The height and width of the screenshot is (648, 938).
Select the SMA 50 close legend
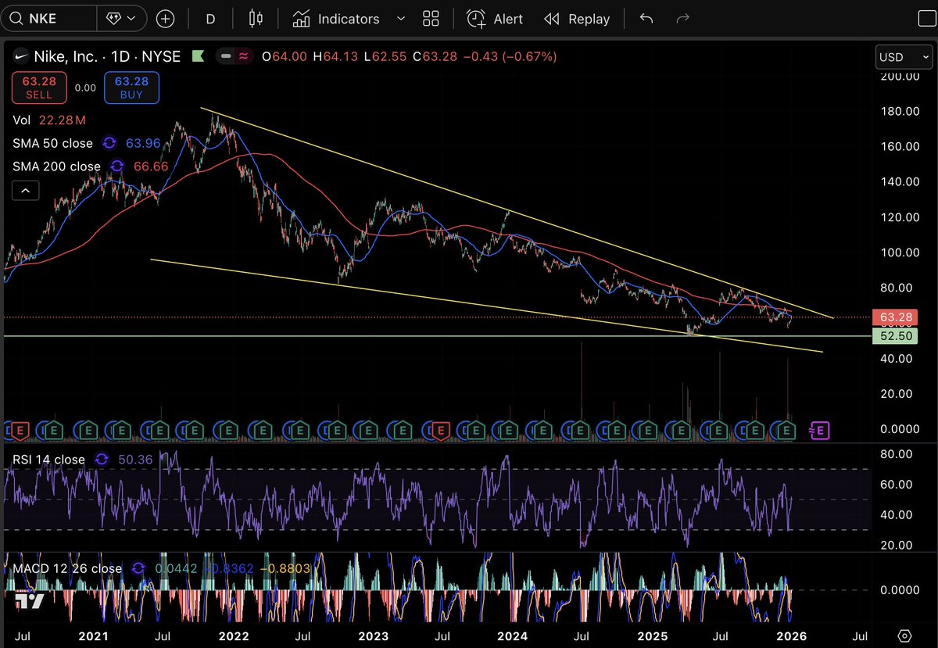(x=52, y=143)
